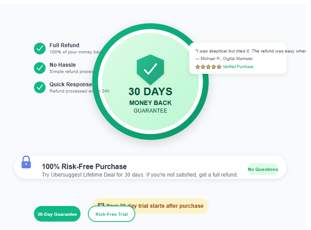Image resolution: width=311 pixels, height=230 pixels.
Task: Click the No Hassle heading
Action: click(x=63, y=65)
